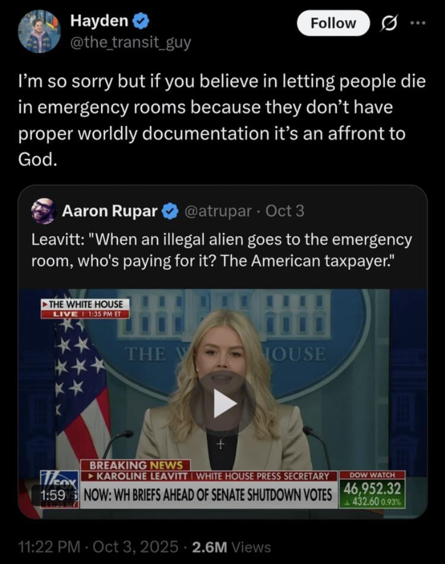Open the @atrupar handle link
Viewport: 445px width, 564px height.
(218, 211)
